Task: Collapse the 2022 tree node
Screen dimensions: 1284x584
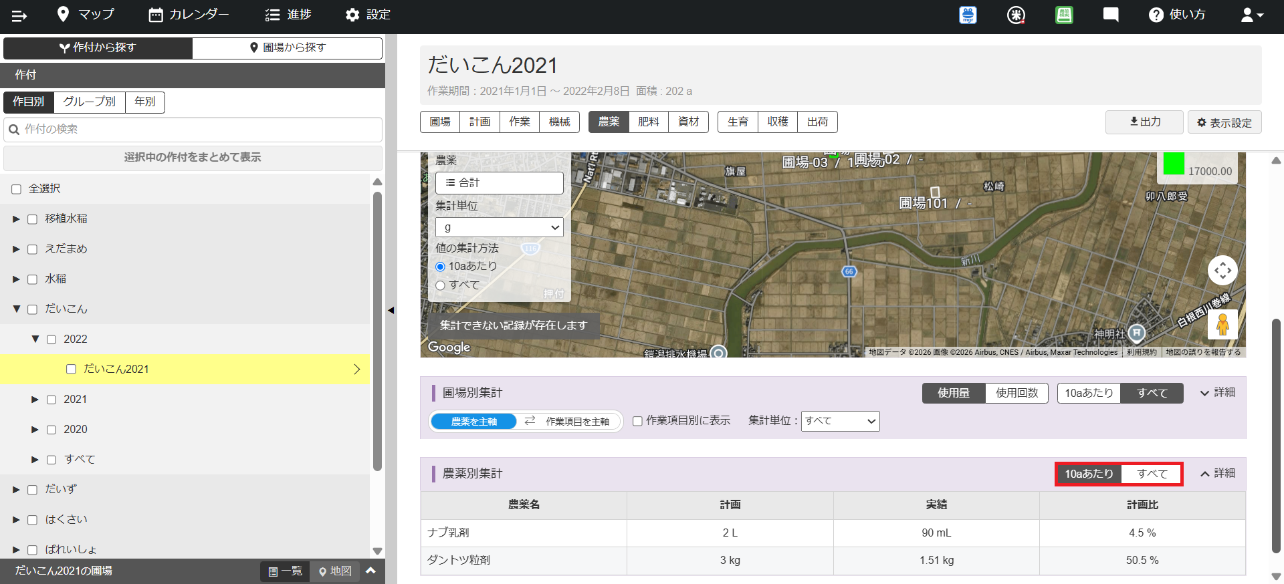Action: point(35,339)
